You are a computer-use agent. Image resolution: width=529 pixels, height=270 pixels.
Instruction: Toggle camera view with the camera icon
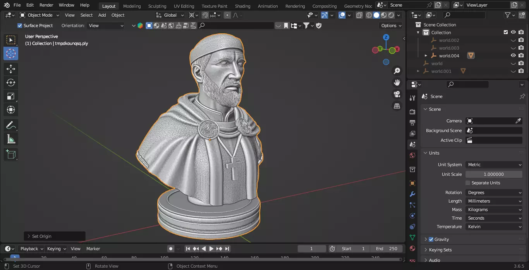click(x=397, y=94)
